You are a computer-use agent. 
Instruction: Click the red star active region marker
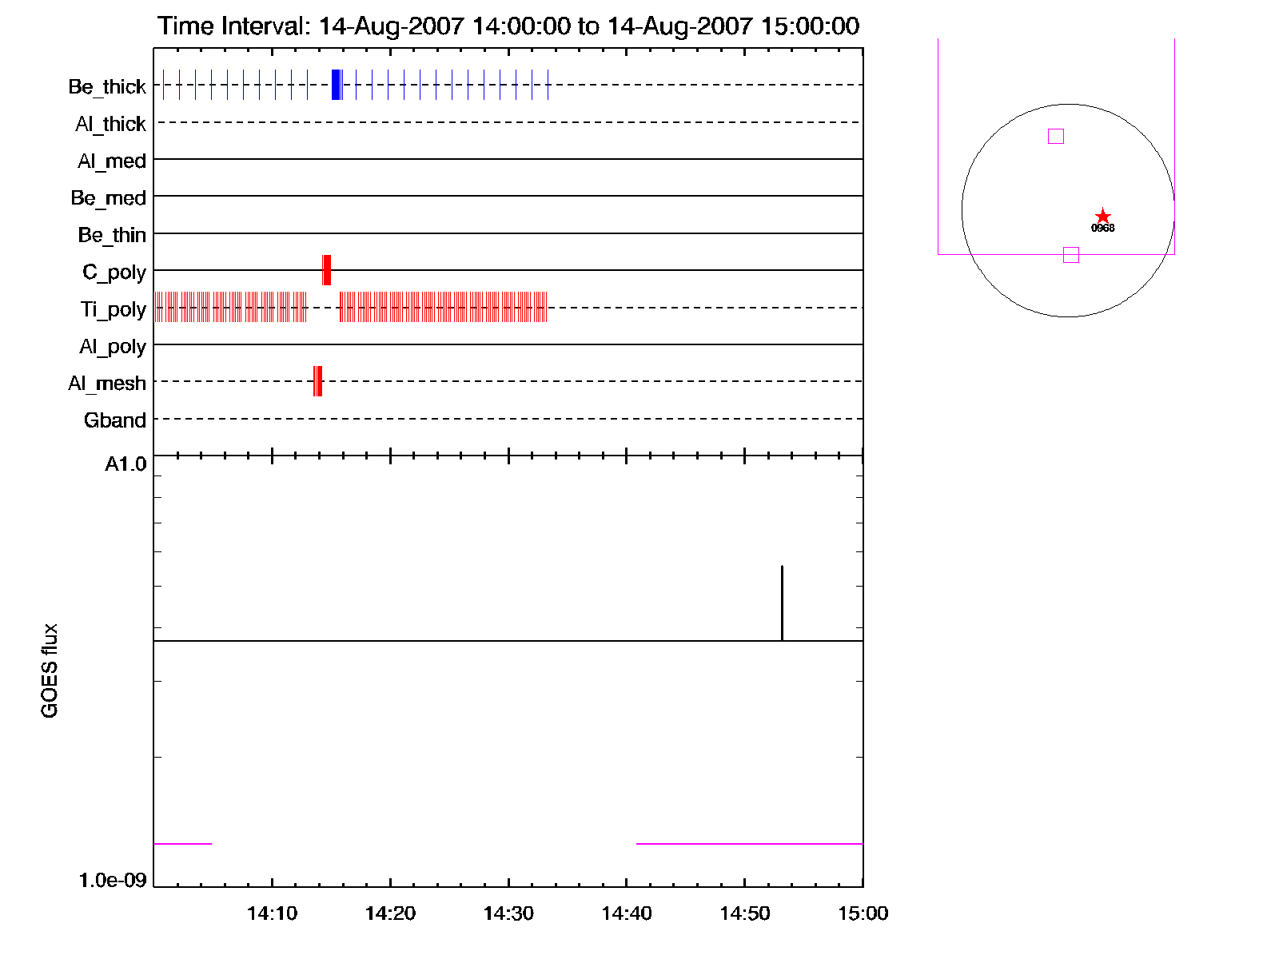coord(1102,217)
